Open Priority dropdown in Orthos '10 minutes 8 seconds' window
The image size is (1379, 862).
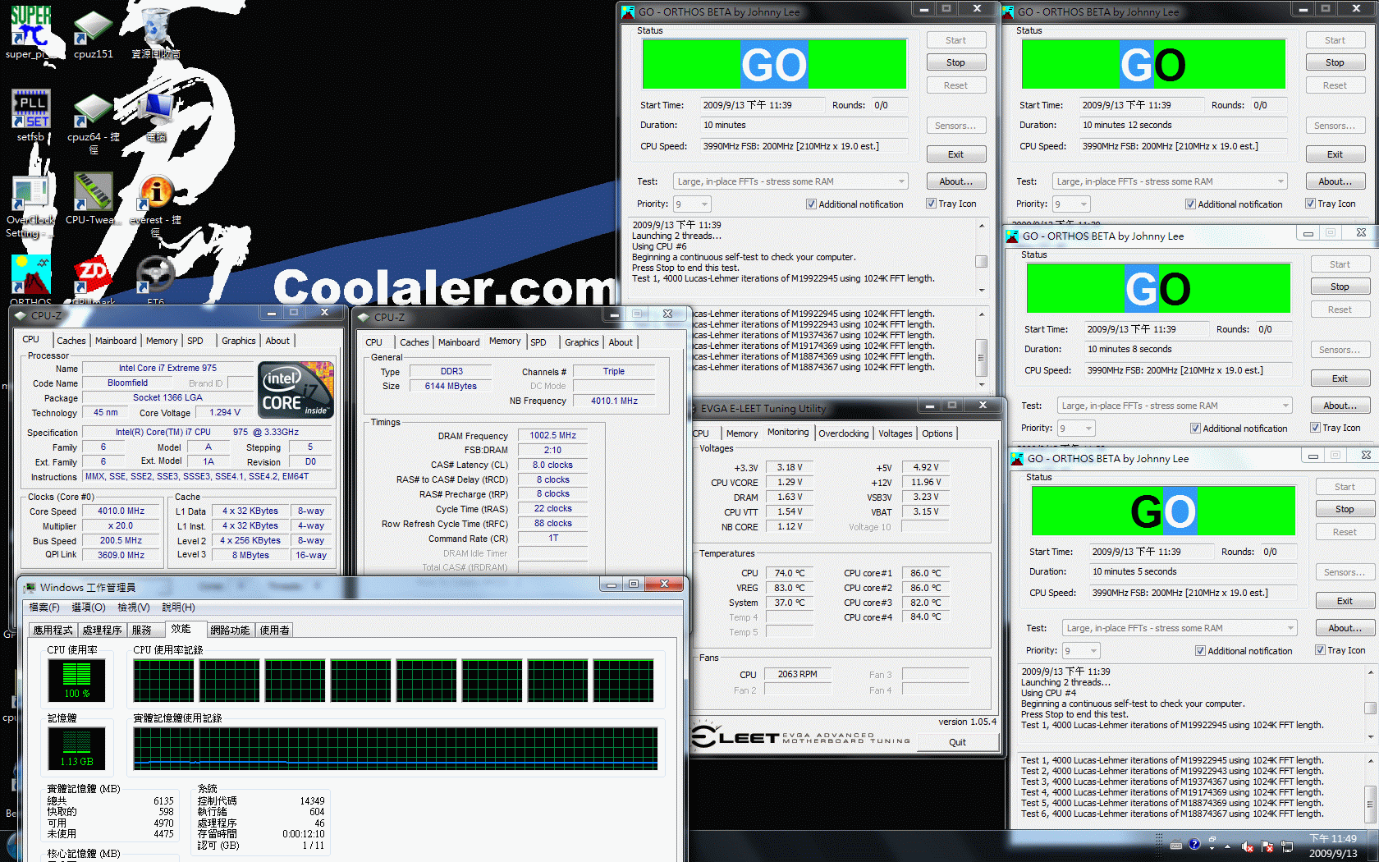click(1076, 429)
